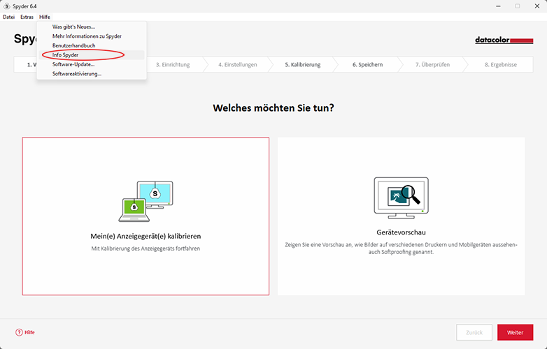Screen dimensions: 547x349
Task: Select 'Was gibt's Neues...' menu entry
Action: [x=73, y=27]
